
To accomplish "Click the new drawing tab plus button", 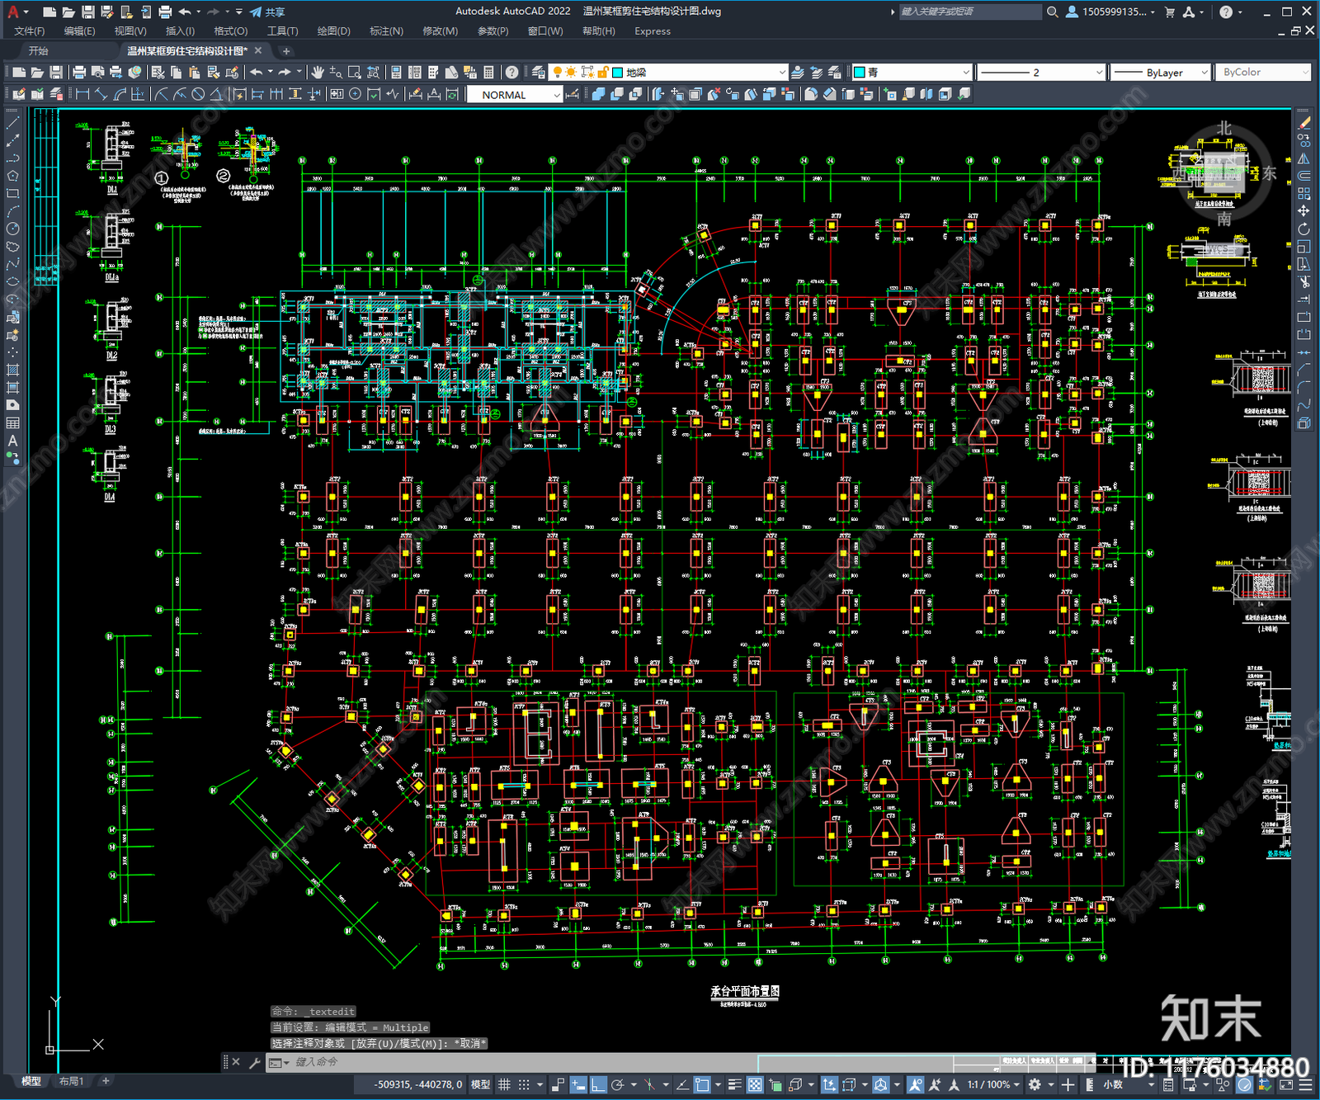I will click(x=286, y=51).
